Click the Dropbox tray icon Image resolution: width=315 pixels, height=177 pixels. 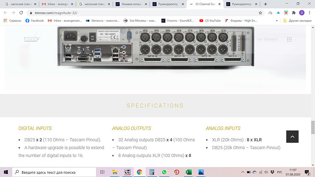pos(273,172)
